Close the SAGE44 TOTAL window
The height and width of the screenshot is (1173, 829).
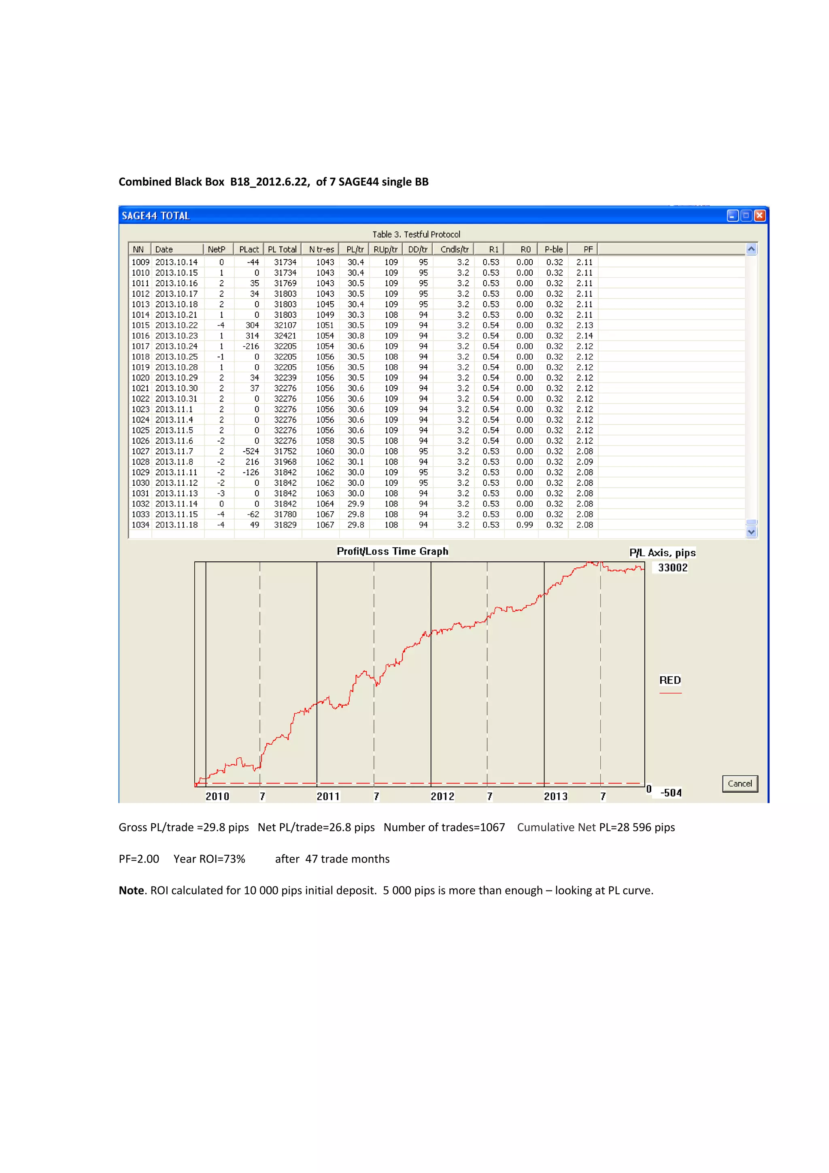tap(759, 216)
